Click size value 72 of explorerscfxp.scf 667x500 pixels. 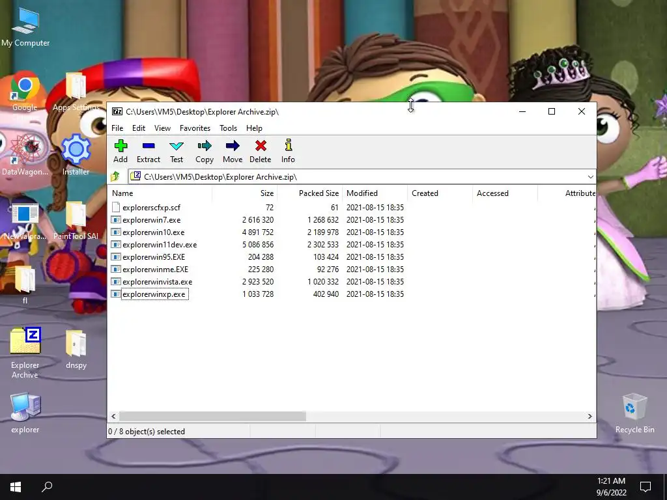coord(270,208)
